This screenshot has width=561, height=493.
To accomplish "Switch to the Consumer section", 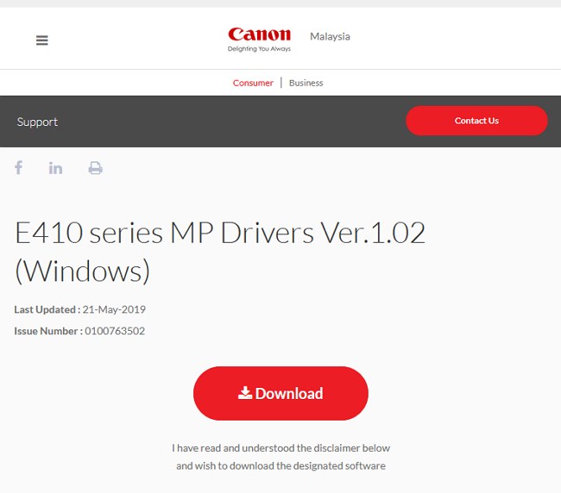I will click(x=253, y=83).
